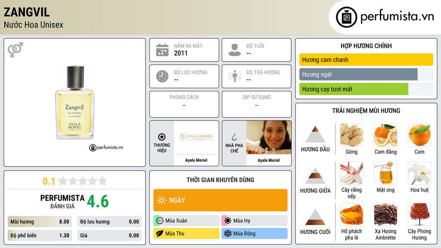441x248 pixels.
Task: Click the Hương cay tươi mát accord bar
Action: tap(366, 89)
